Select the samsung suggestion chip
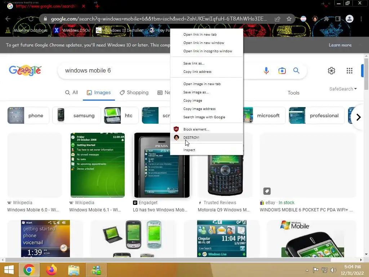The width and height of the screenshot is (369, 277). click(x=76, y=115)
